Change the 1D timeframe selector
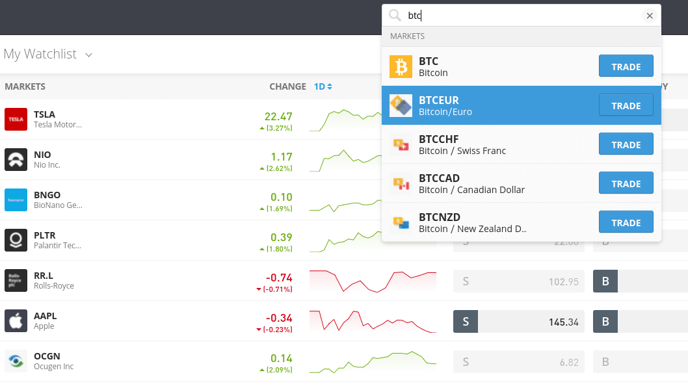 click(323, 86)
